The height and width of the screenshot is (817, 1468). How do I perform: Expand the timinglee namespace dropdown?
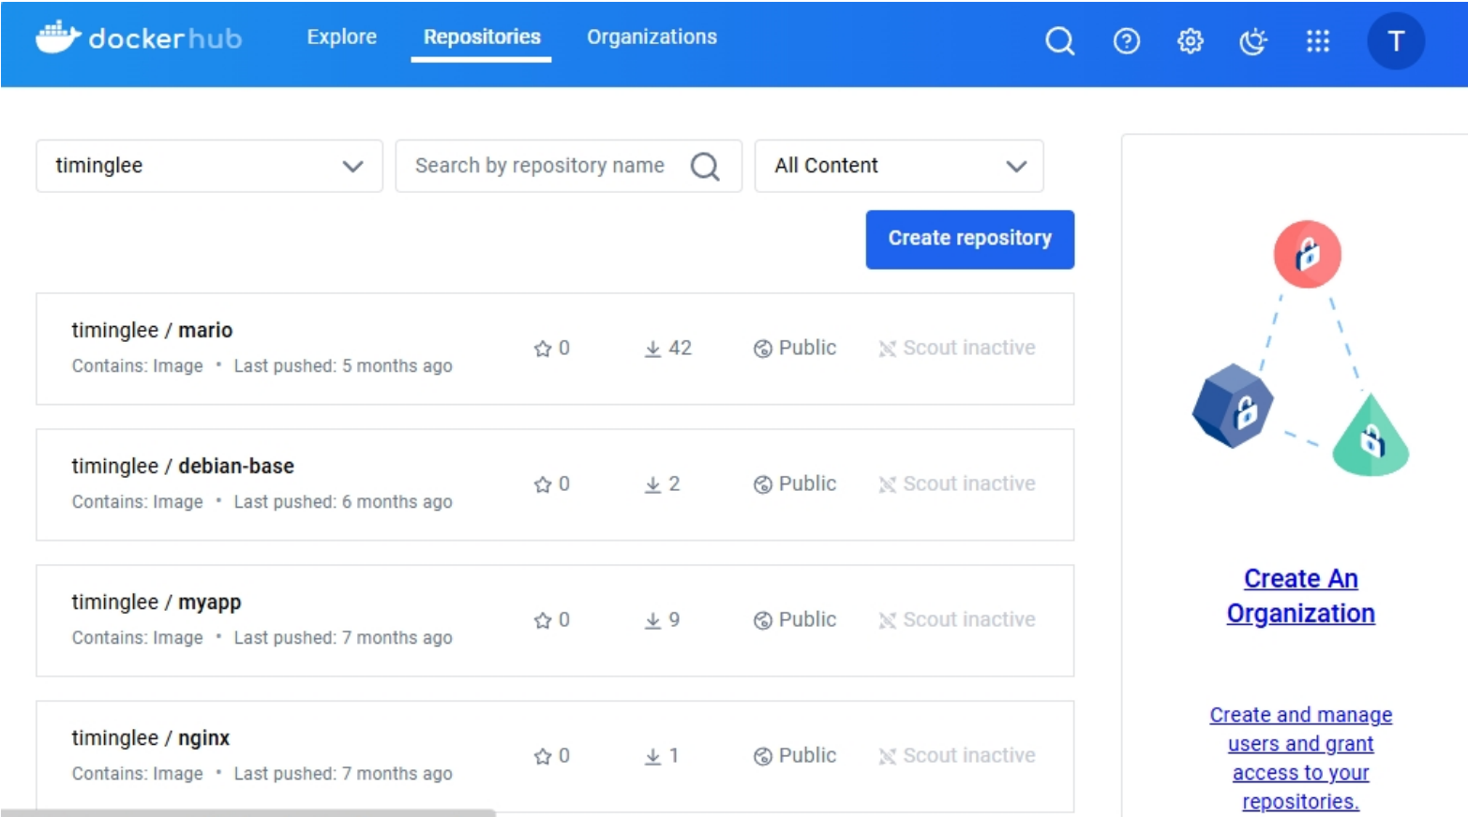coord(209,166)
